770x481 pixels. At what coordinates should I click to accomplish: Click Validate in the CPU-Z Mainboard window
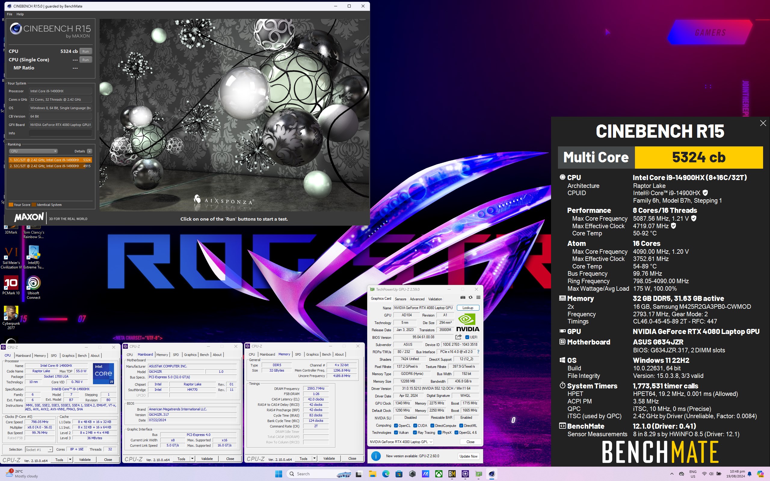pyautogui.click(x=207, y=459)
